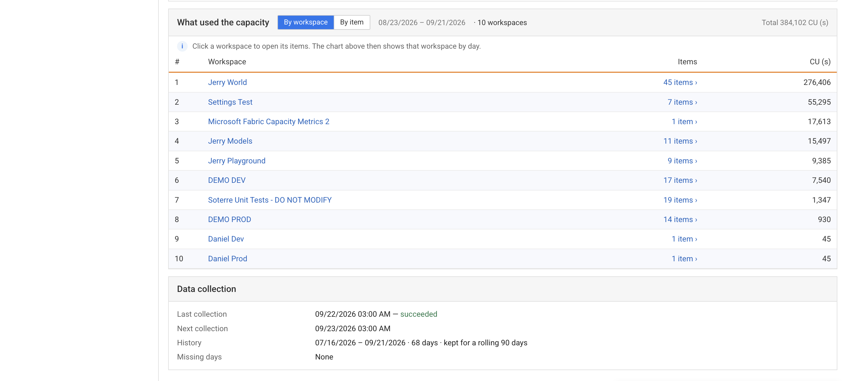The image size is (848, 381).
Task: Switch to the By item view
Action: 352,22
